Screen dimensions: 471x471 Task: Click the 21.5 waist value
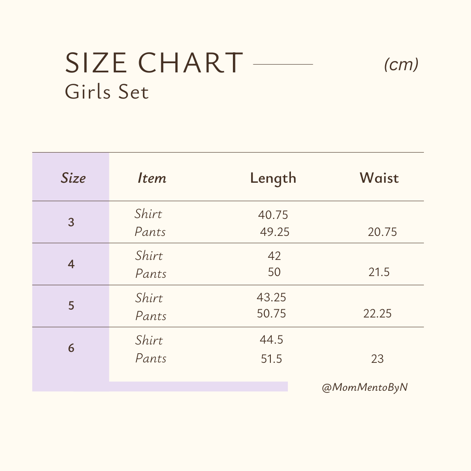coord(379,273)
